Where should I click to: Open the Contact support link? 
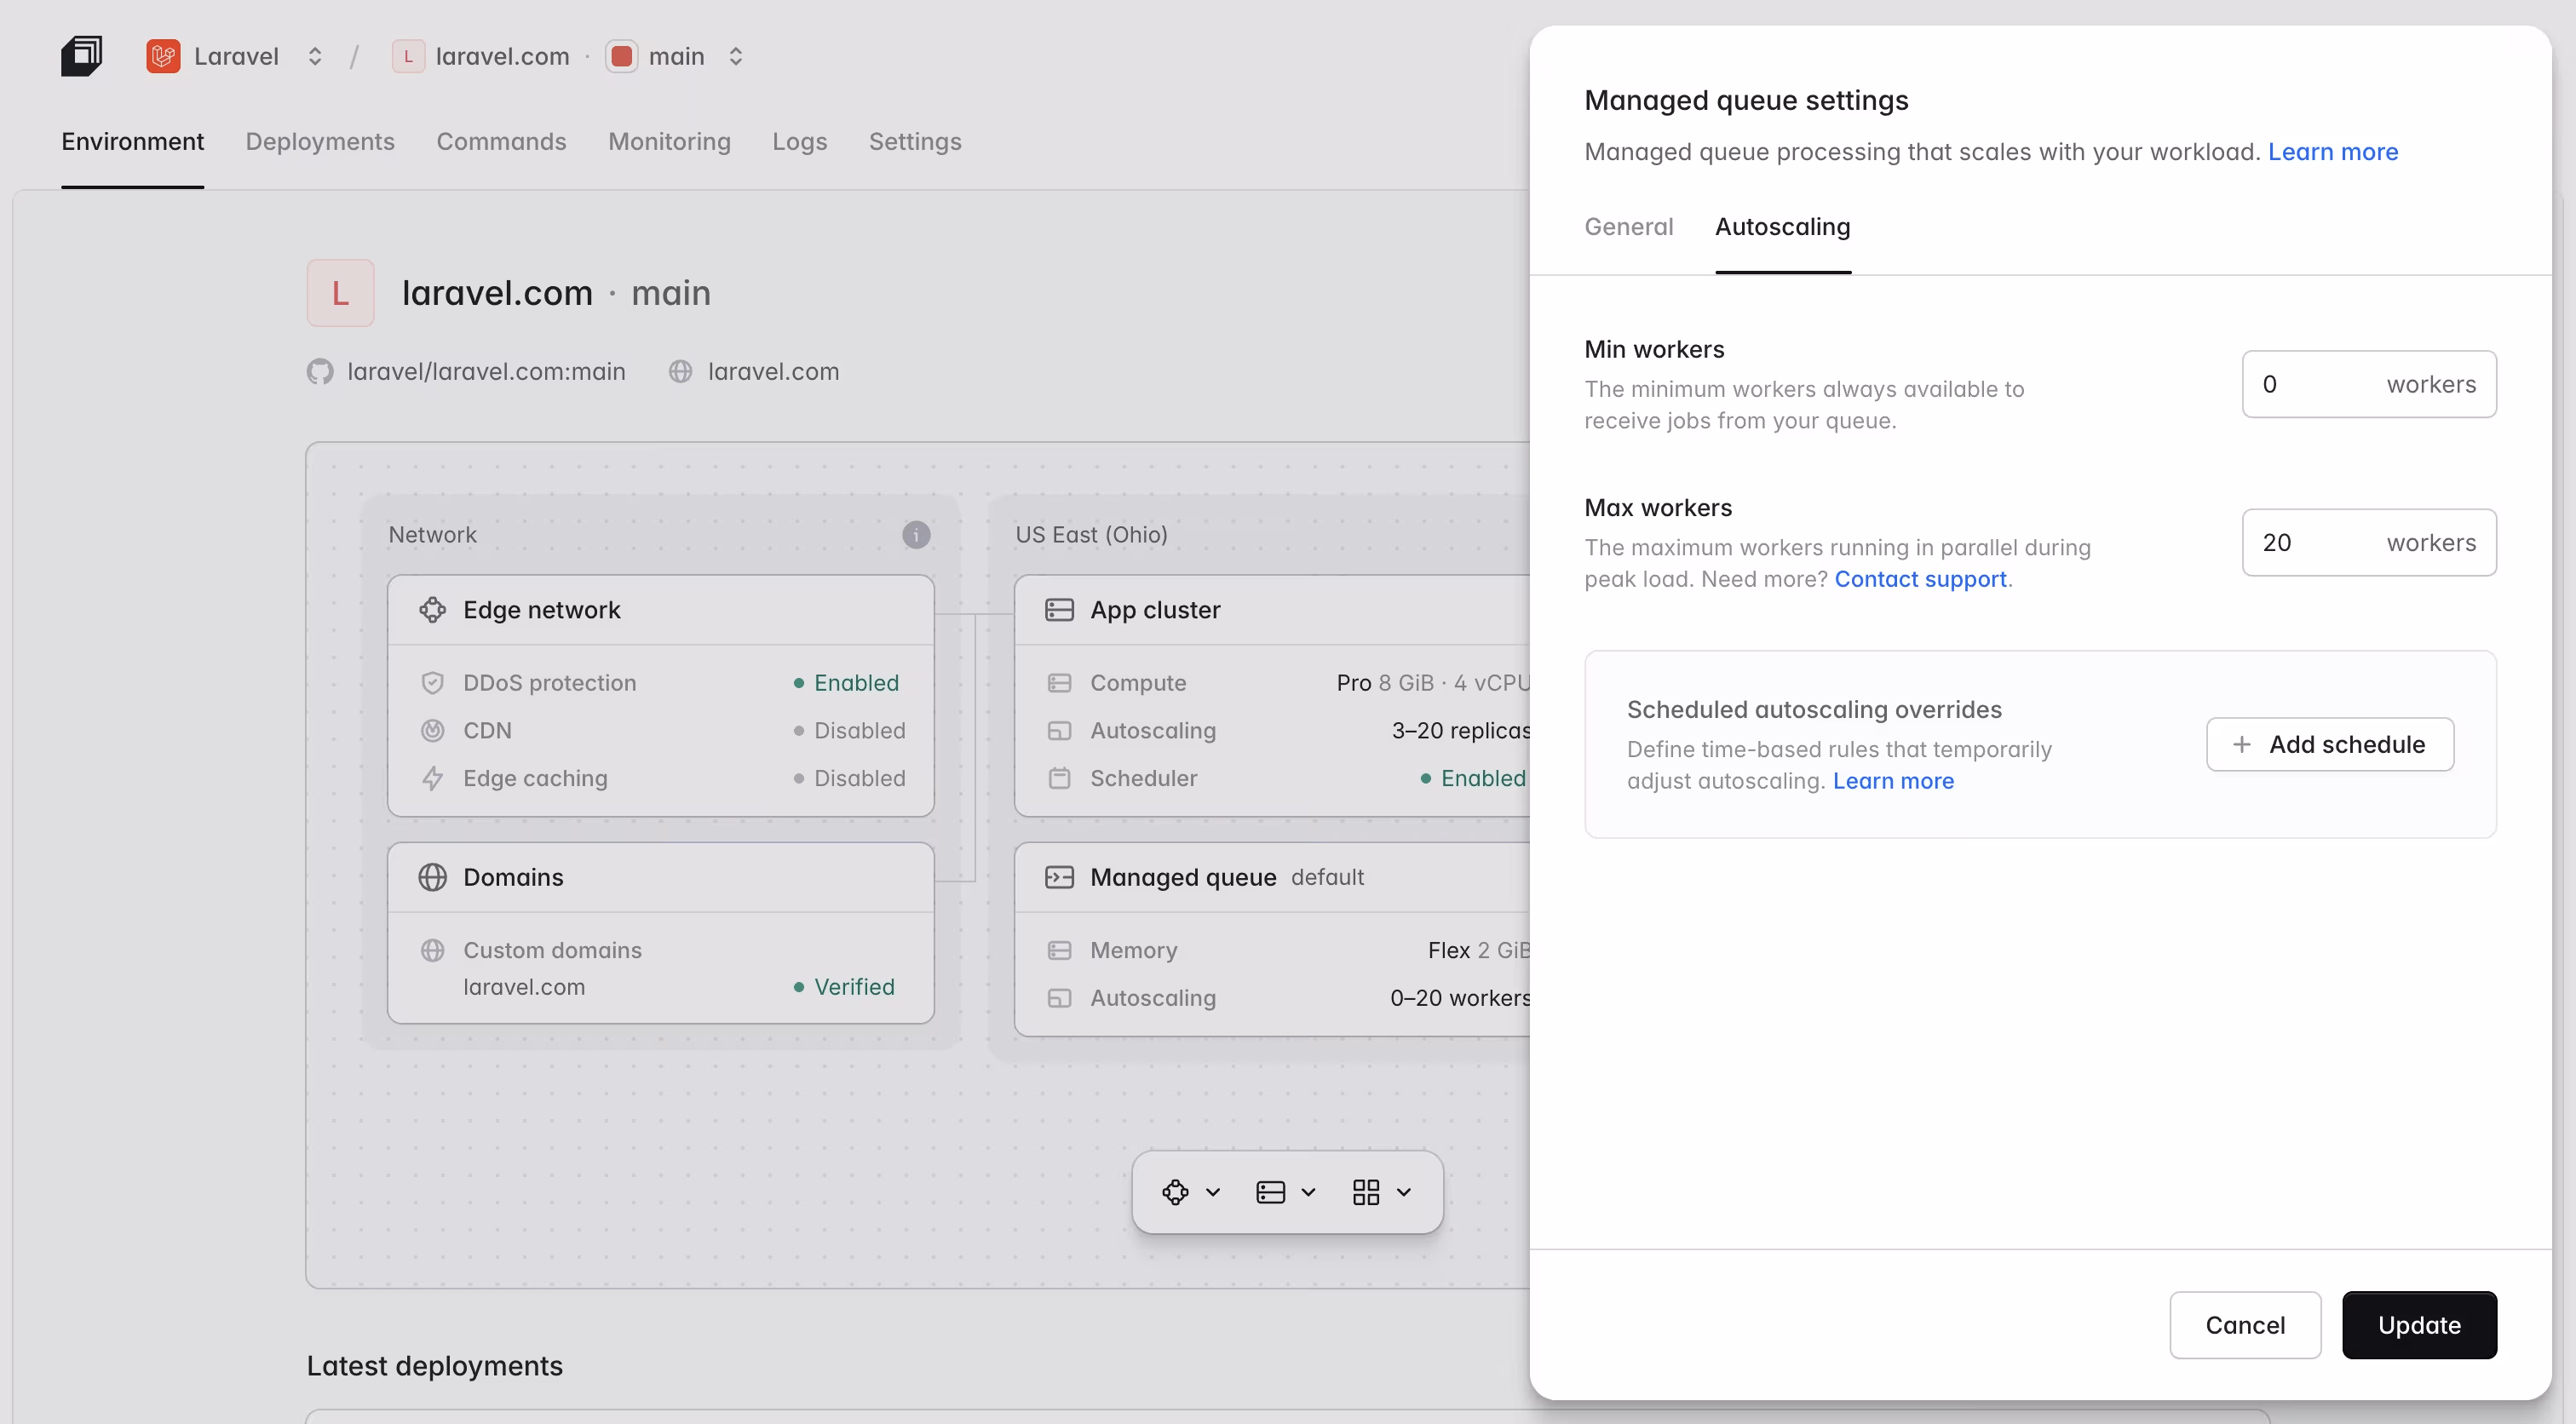point(1920,579)
